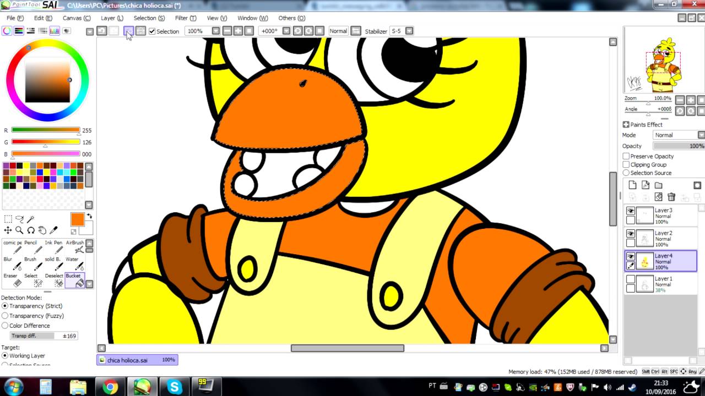This screenshot has height=396, width=705.
Task: Select the Magic Wand tool
Action: (x=31, y=219)
